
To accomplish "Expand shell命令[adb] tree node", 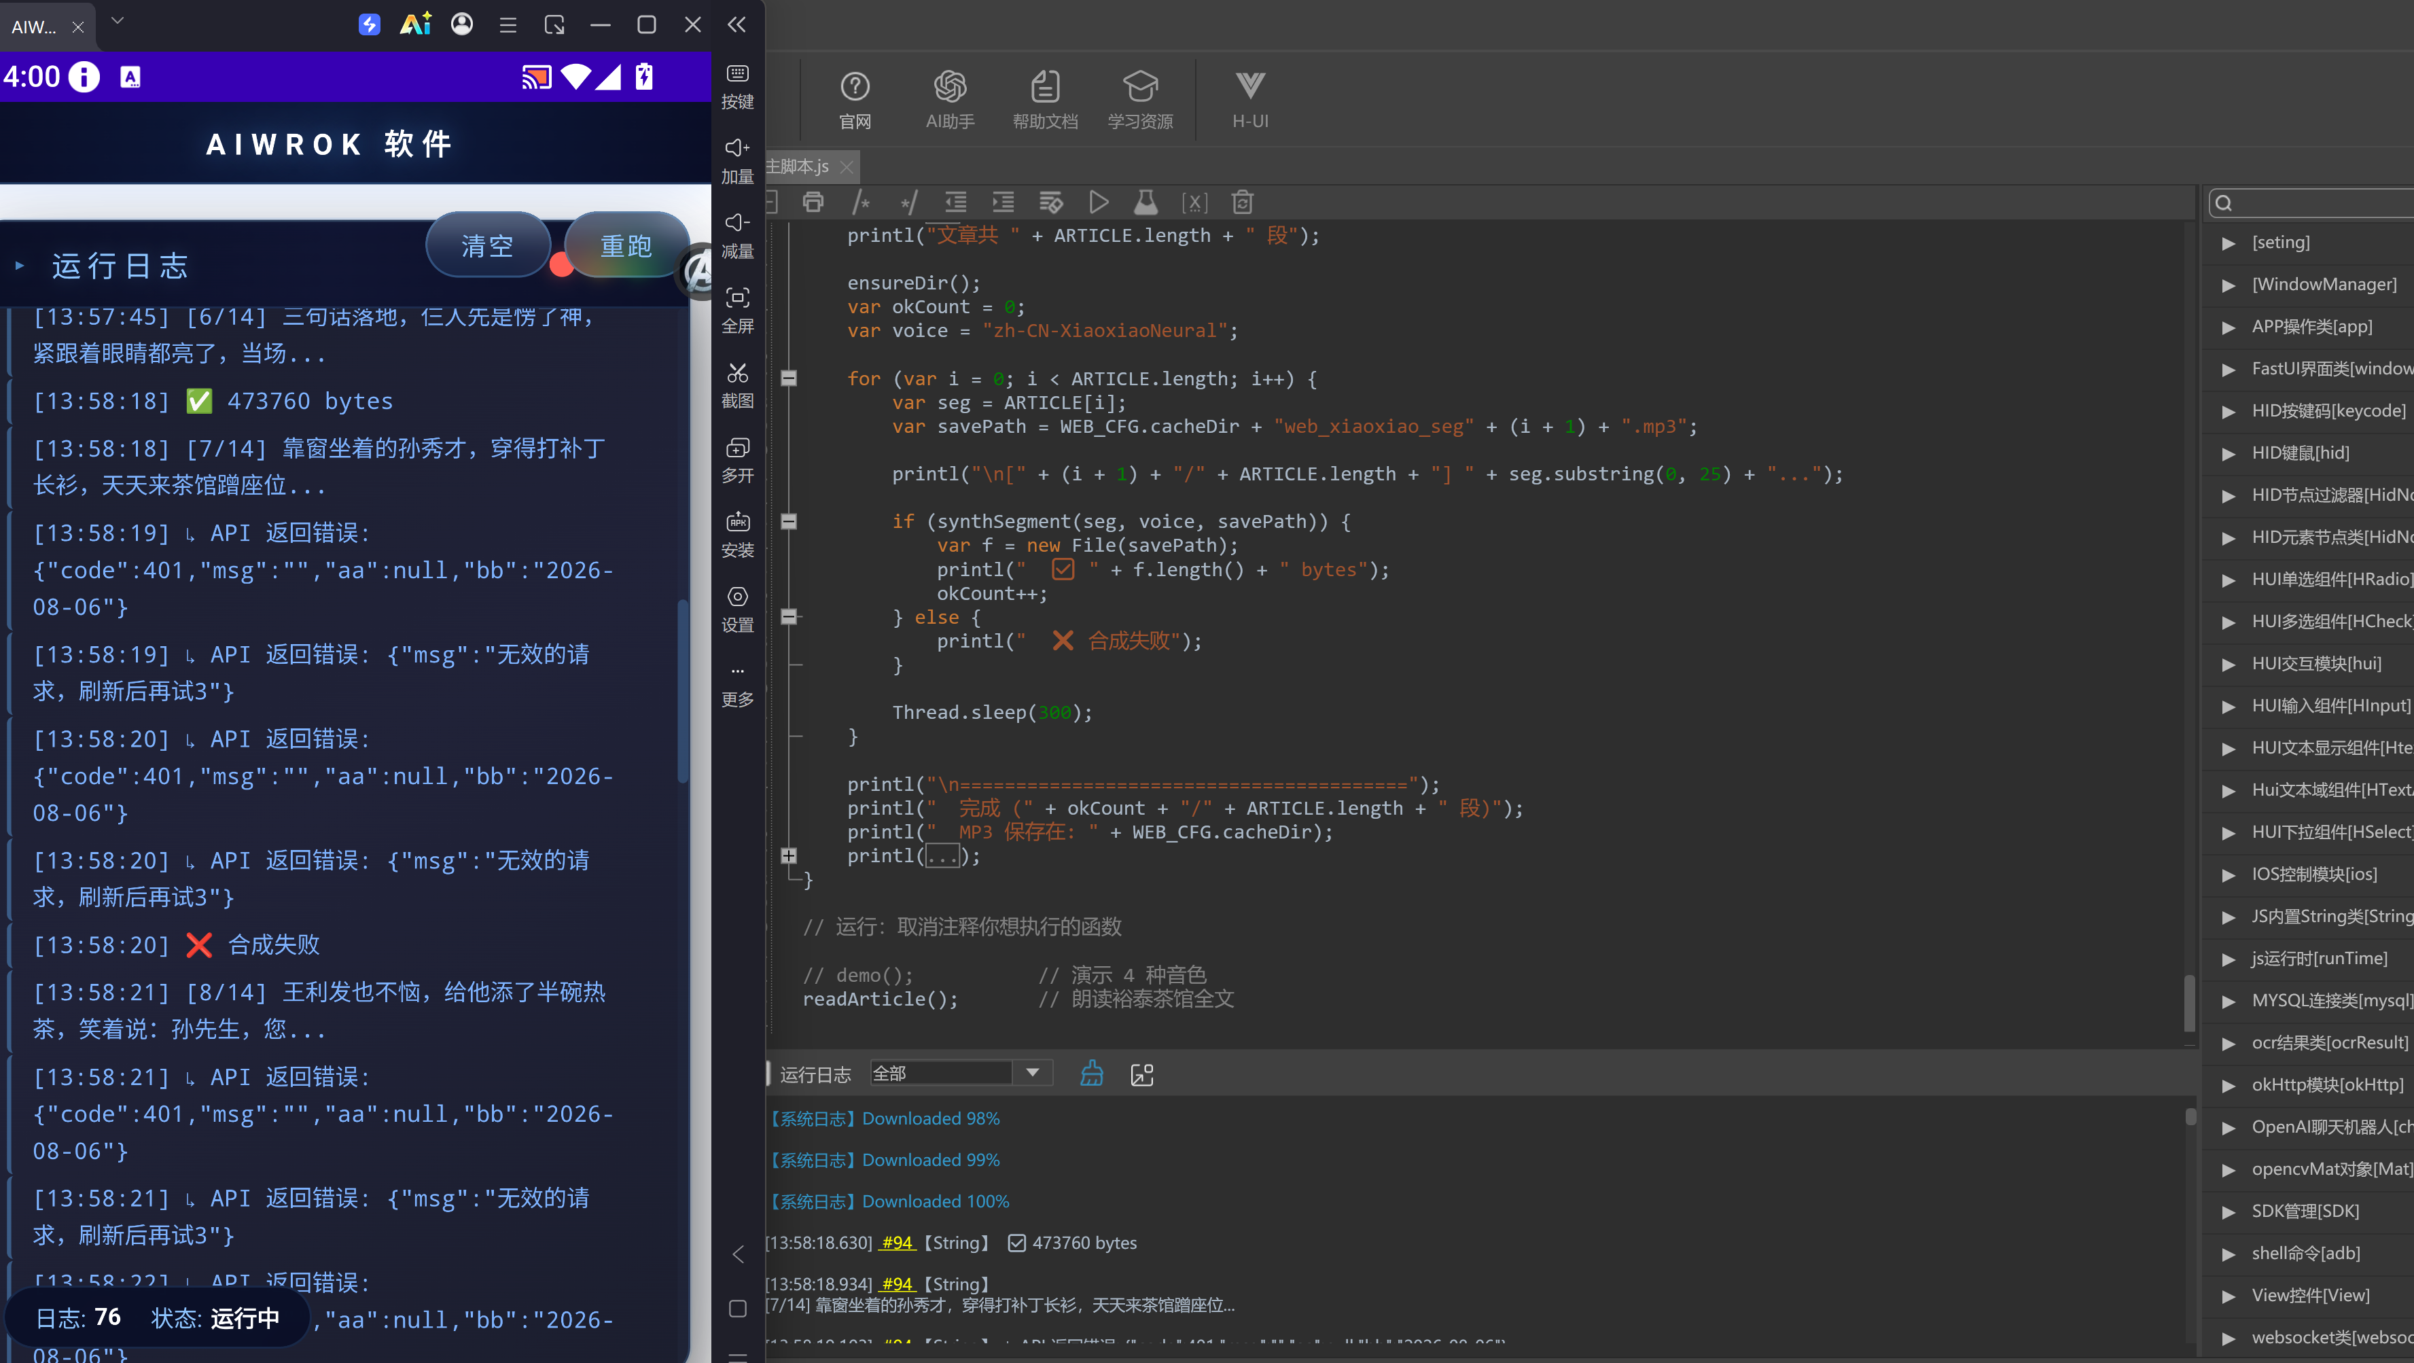I will 2229,1254.
